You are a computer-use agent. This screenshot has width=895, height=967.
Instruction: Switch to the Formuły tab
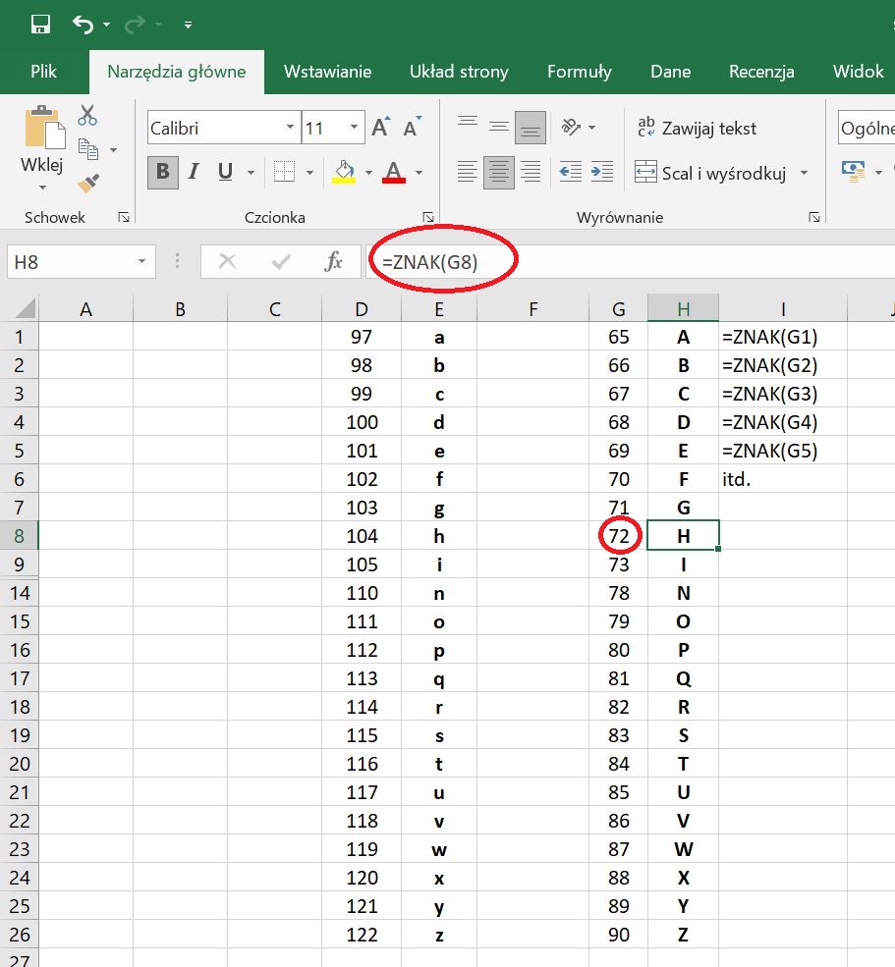click(579, 72)
